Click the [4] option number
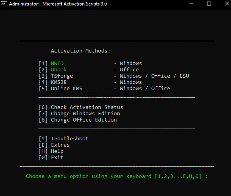The height and width of the screenshot is (196, 231). click(43, 82)
